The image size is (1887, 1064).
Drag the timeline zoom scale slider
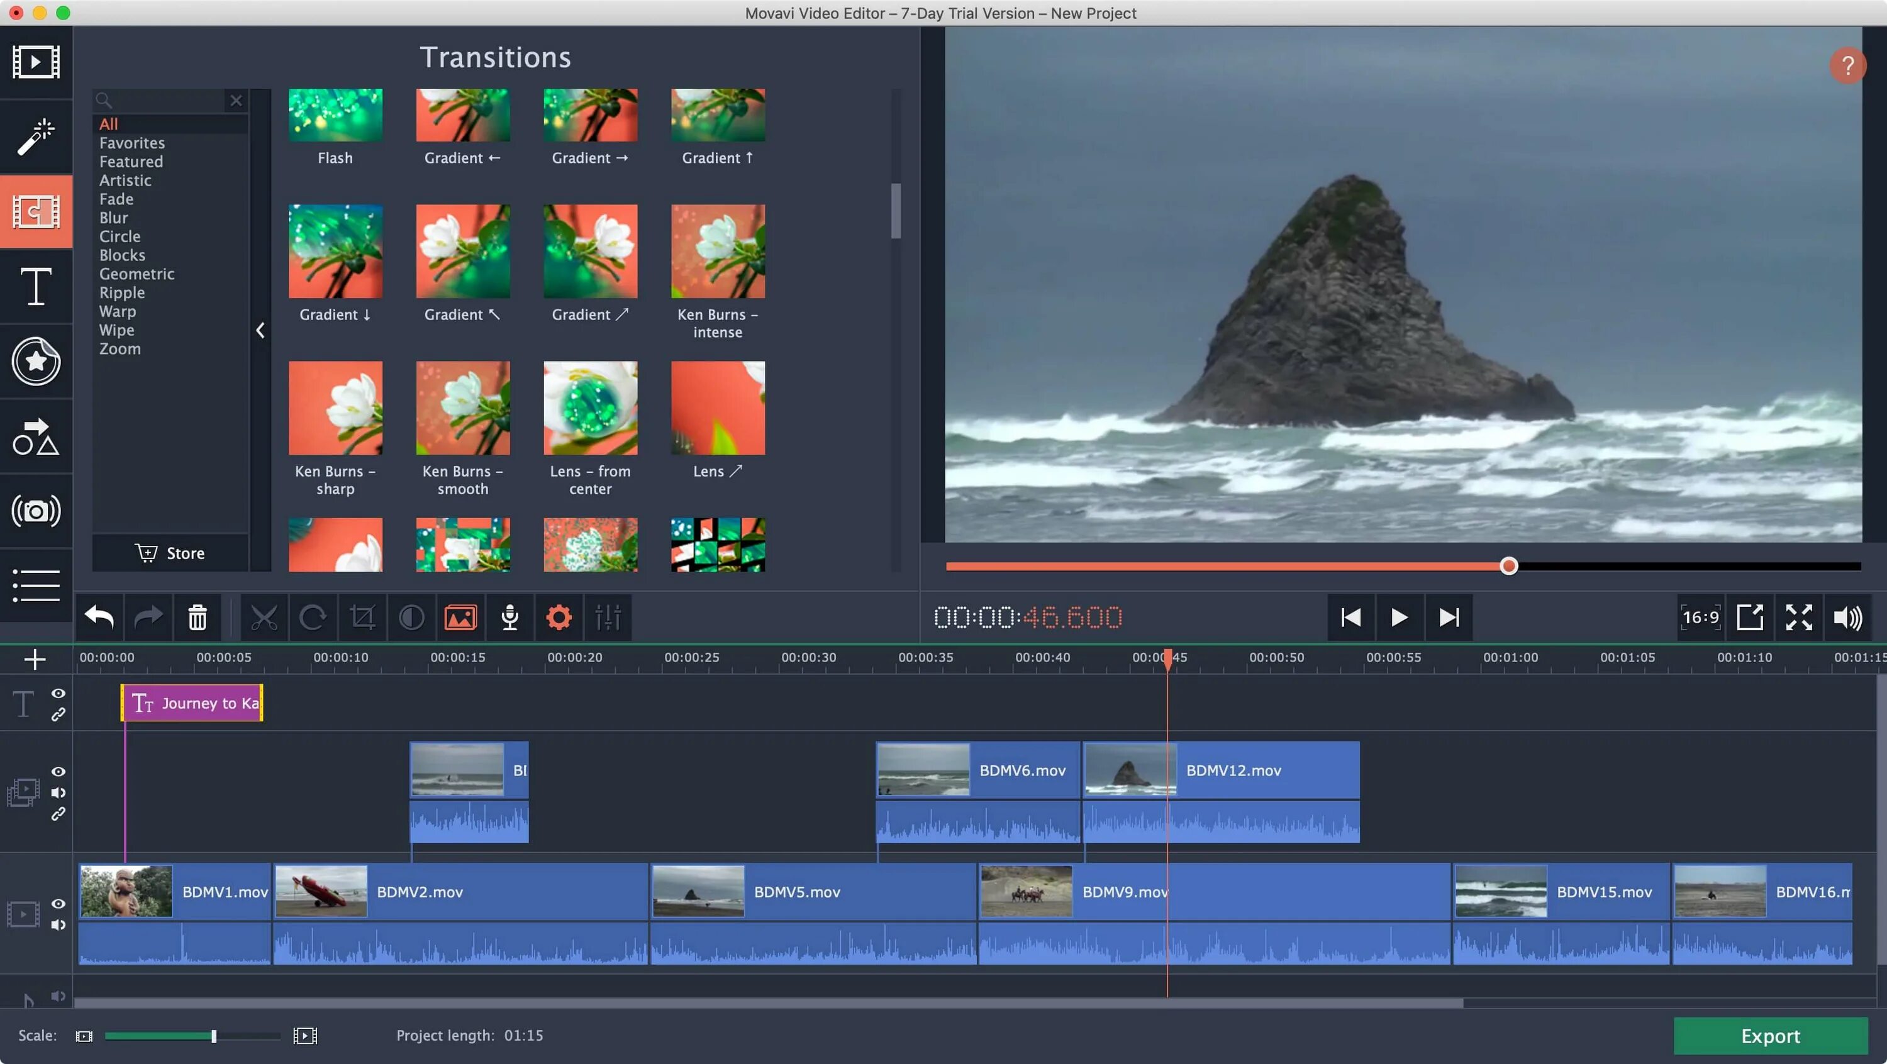(x=211, y=1036)
